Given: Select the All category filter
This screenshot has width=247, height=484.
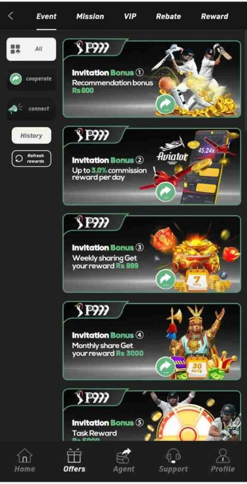Looking at the screenshot, I should coord(32,49).
